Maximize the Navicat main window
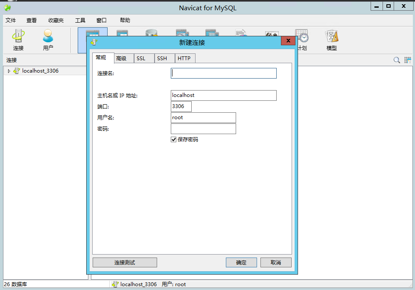This screenshot has width=415, height=290. 389,6
